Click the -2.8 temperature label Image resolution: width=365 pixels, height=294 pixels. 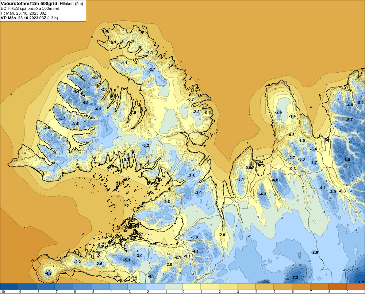click(47, 128)
